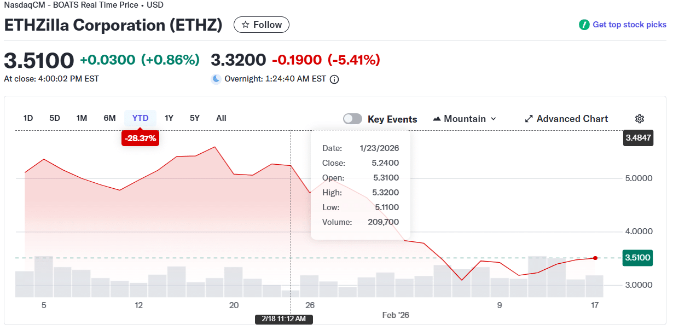The image size is (673, 330).
Task: Click the Mountain chart type icon
Action: (437, 119)
